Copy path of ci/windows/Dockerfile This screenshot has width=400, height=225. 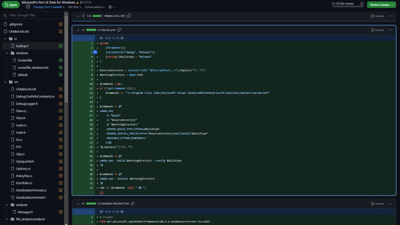pos(132,203)
